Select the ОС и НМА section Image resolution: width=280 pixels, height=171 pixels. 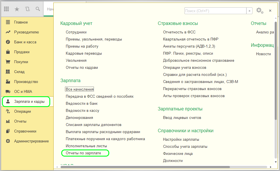tap(23, 92)
